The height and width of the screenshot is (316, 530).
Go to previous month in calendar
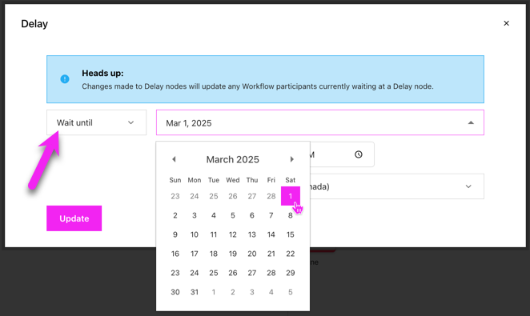[x=174, y=159]
